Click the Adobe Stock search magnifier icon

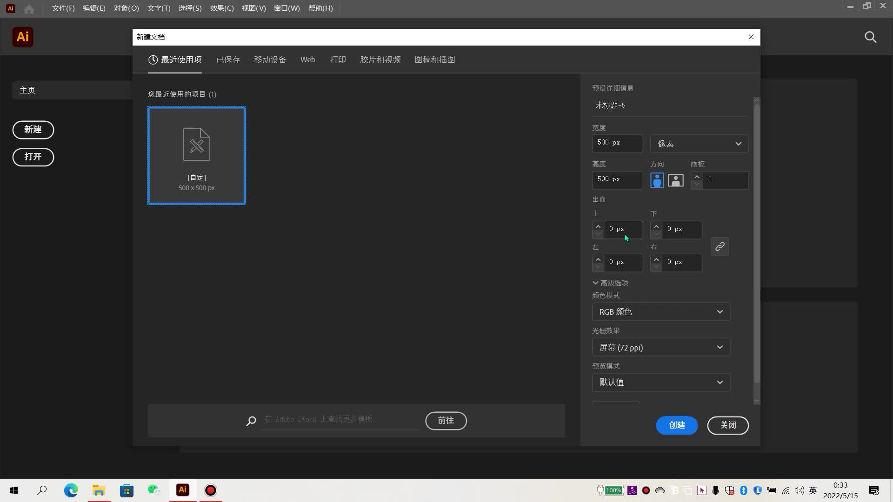(251, 421)
